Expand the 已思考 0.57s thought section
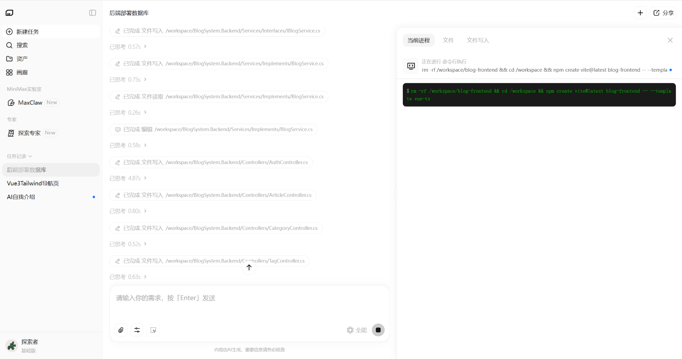This screenshot has width=682, height=359. (128, 46)
